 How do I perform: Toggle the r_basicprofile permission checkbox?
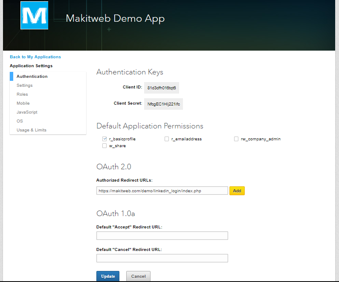tap(104, 139)
